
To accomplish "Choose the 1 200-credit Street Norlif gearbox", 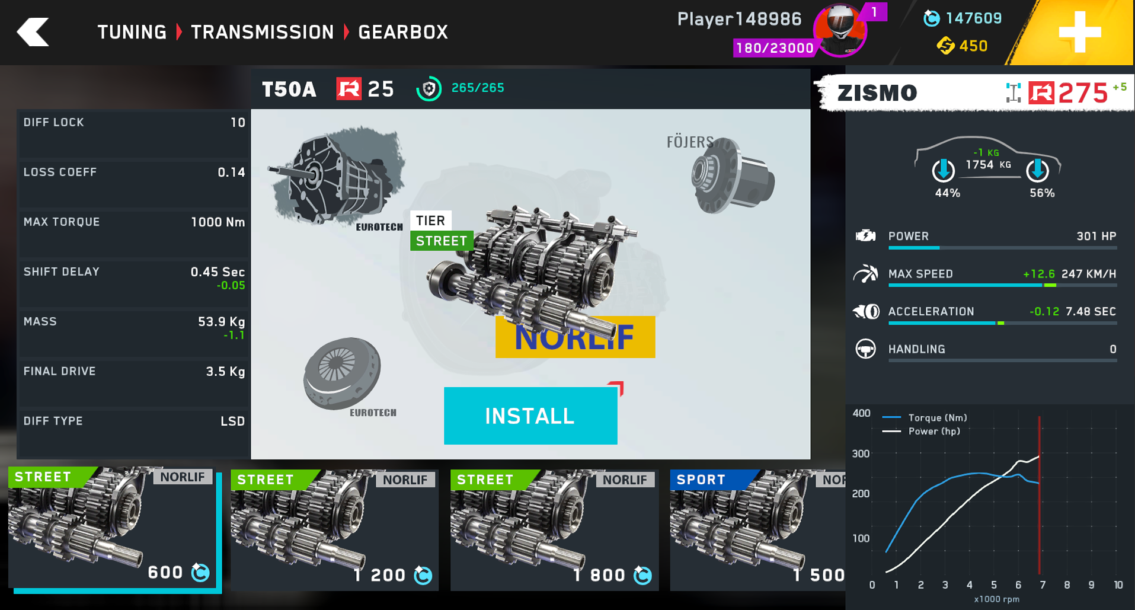I will [334, 530].
